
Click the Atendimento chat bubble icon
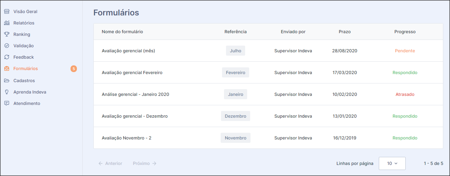pos(7,103)
